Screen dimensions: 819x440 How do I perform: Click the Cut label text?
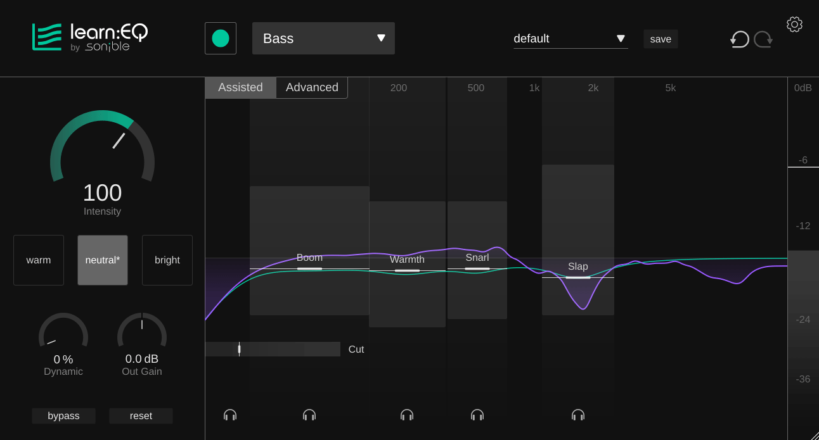[356, 349]
